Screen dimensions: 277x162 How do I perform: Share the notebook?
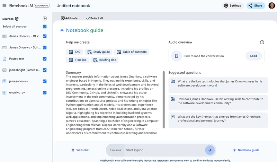tap(256, 6)
